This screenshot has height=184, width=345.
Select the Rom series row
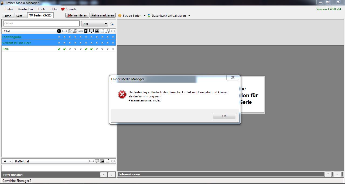click(59, 49)
